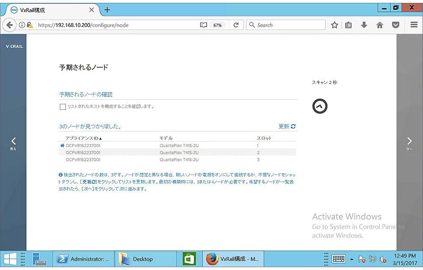The height and width of the screenshot is (270, 423).
Task: Open a new tab with plus button
Action: click(x=107, y=10)
